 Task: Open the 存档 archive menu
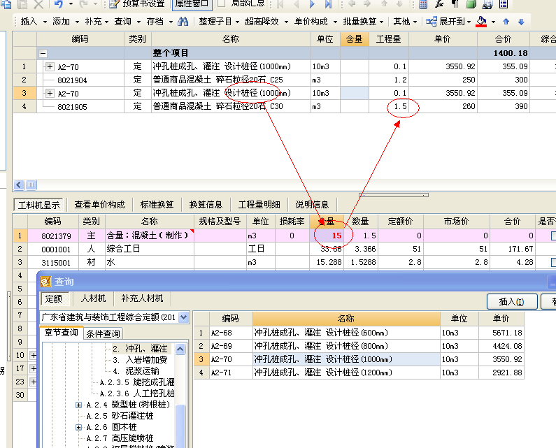pos(159,22)
